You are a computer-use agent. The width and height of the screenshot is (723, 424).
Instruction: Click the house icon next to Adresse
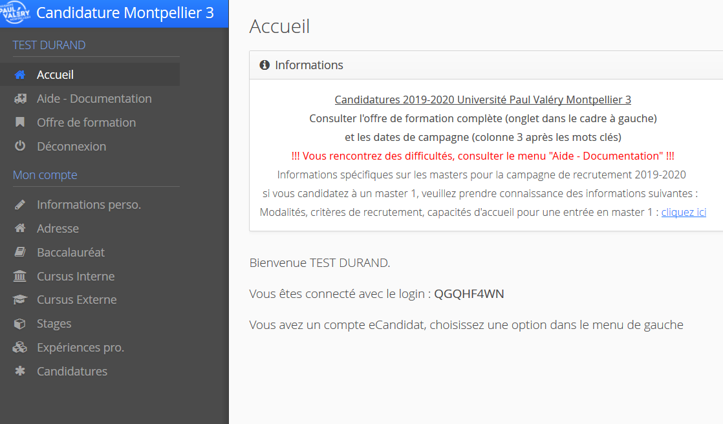pos(20,229)
